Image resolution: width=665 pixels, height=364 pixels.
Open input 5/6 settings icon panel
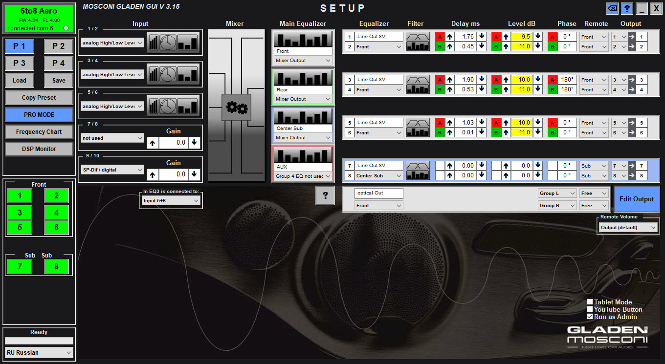(174, 106)
